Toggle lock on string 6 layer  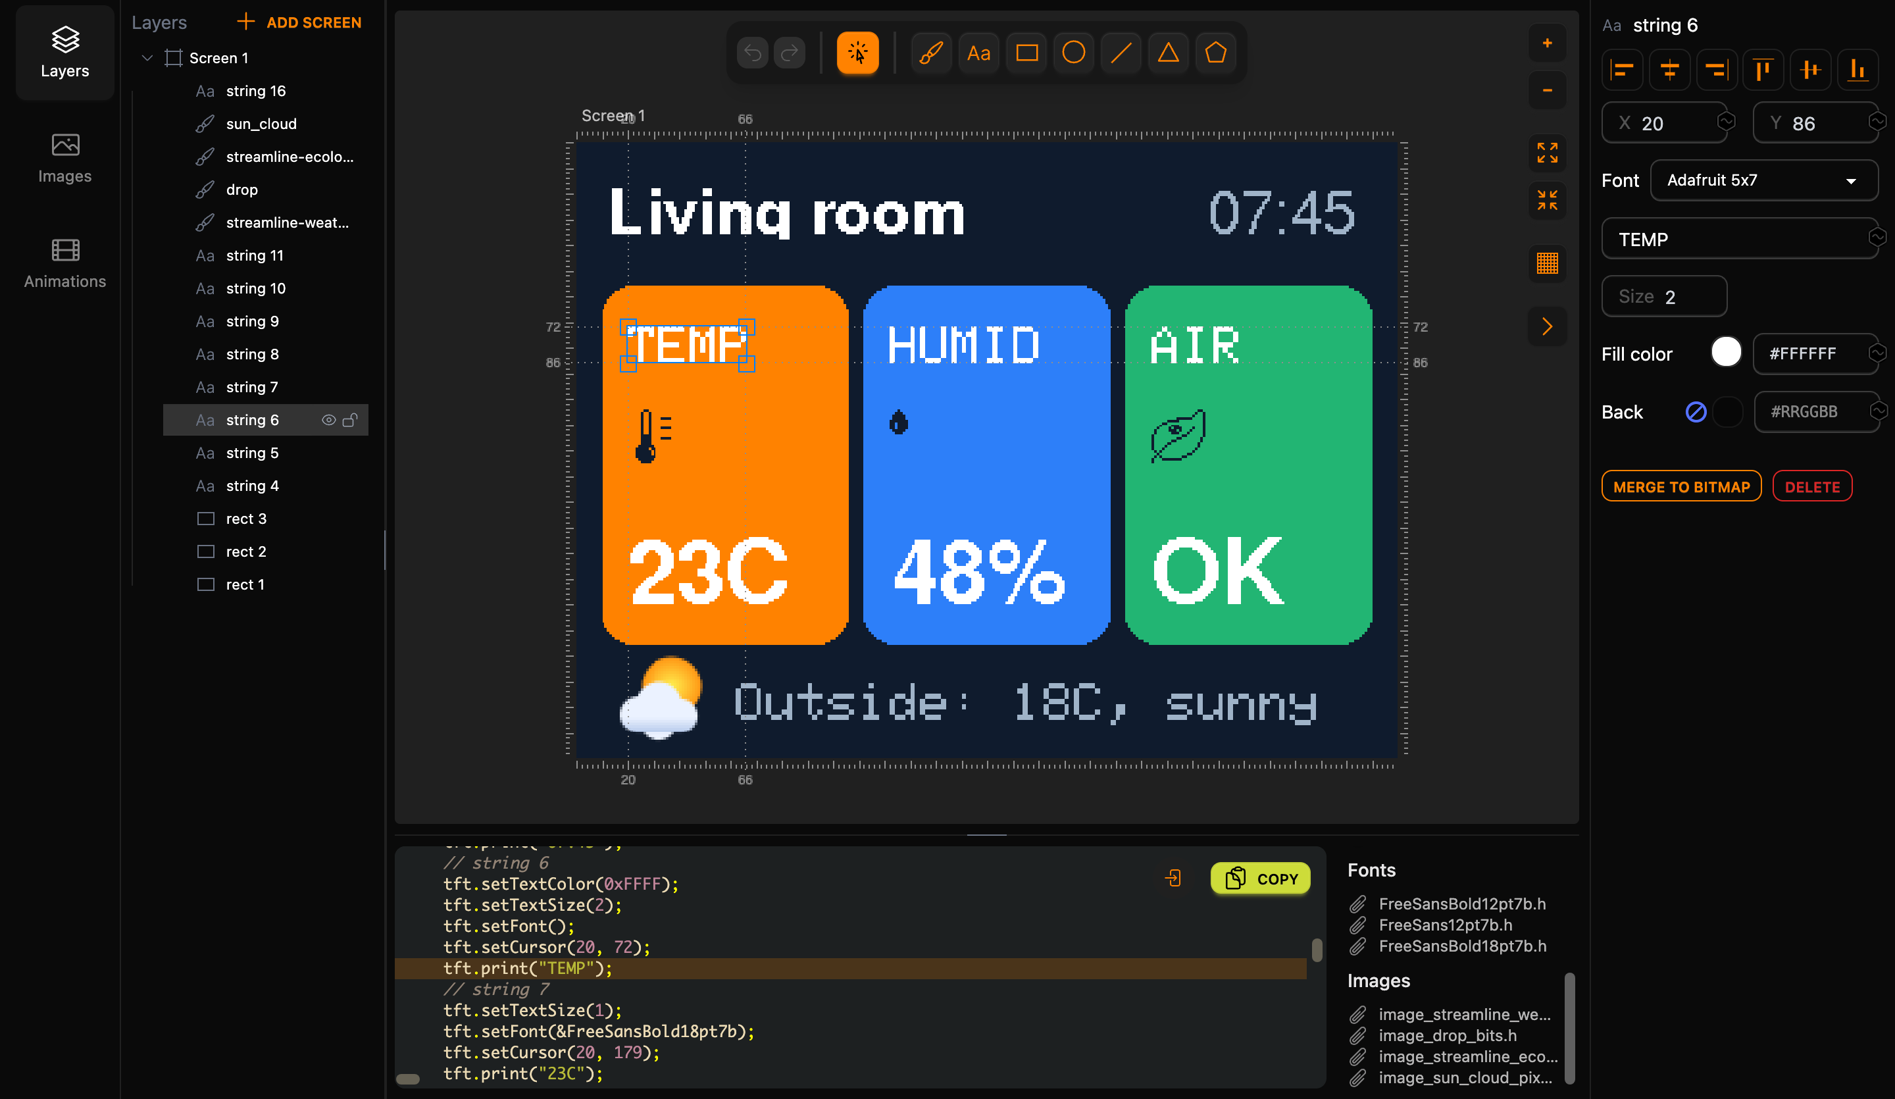click(x=349, y=420)
